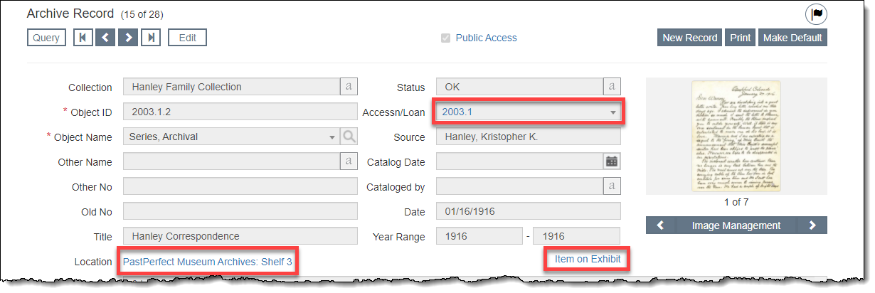875x293 pixels.
Task: Click the flag icon at top right
Action: coord(816,14)
